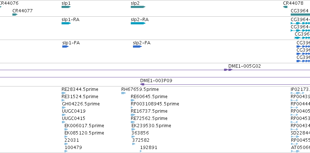310x153 pixels.
Task: Click the 363856 EST label
Action: pyautogui.click(x=140, y=133)
